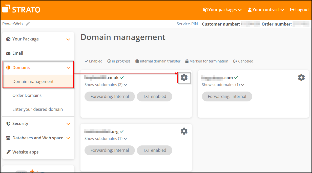
Task: Open settings gear for the .com domain
Action: tap(301, 78)
